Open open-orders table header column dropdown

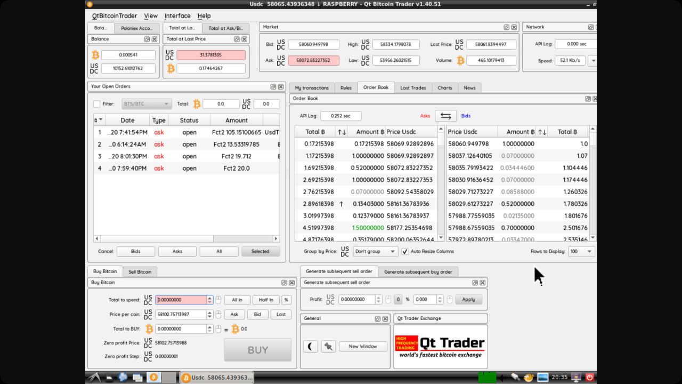(99, 120)
